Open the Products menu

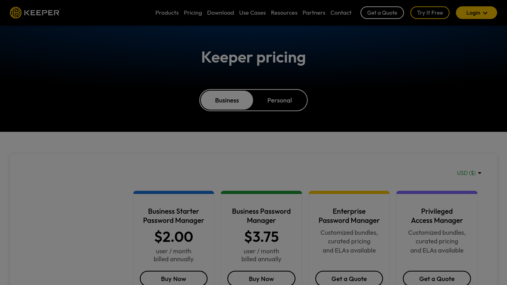coord(167,13)
